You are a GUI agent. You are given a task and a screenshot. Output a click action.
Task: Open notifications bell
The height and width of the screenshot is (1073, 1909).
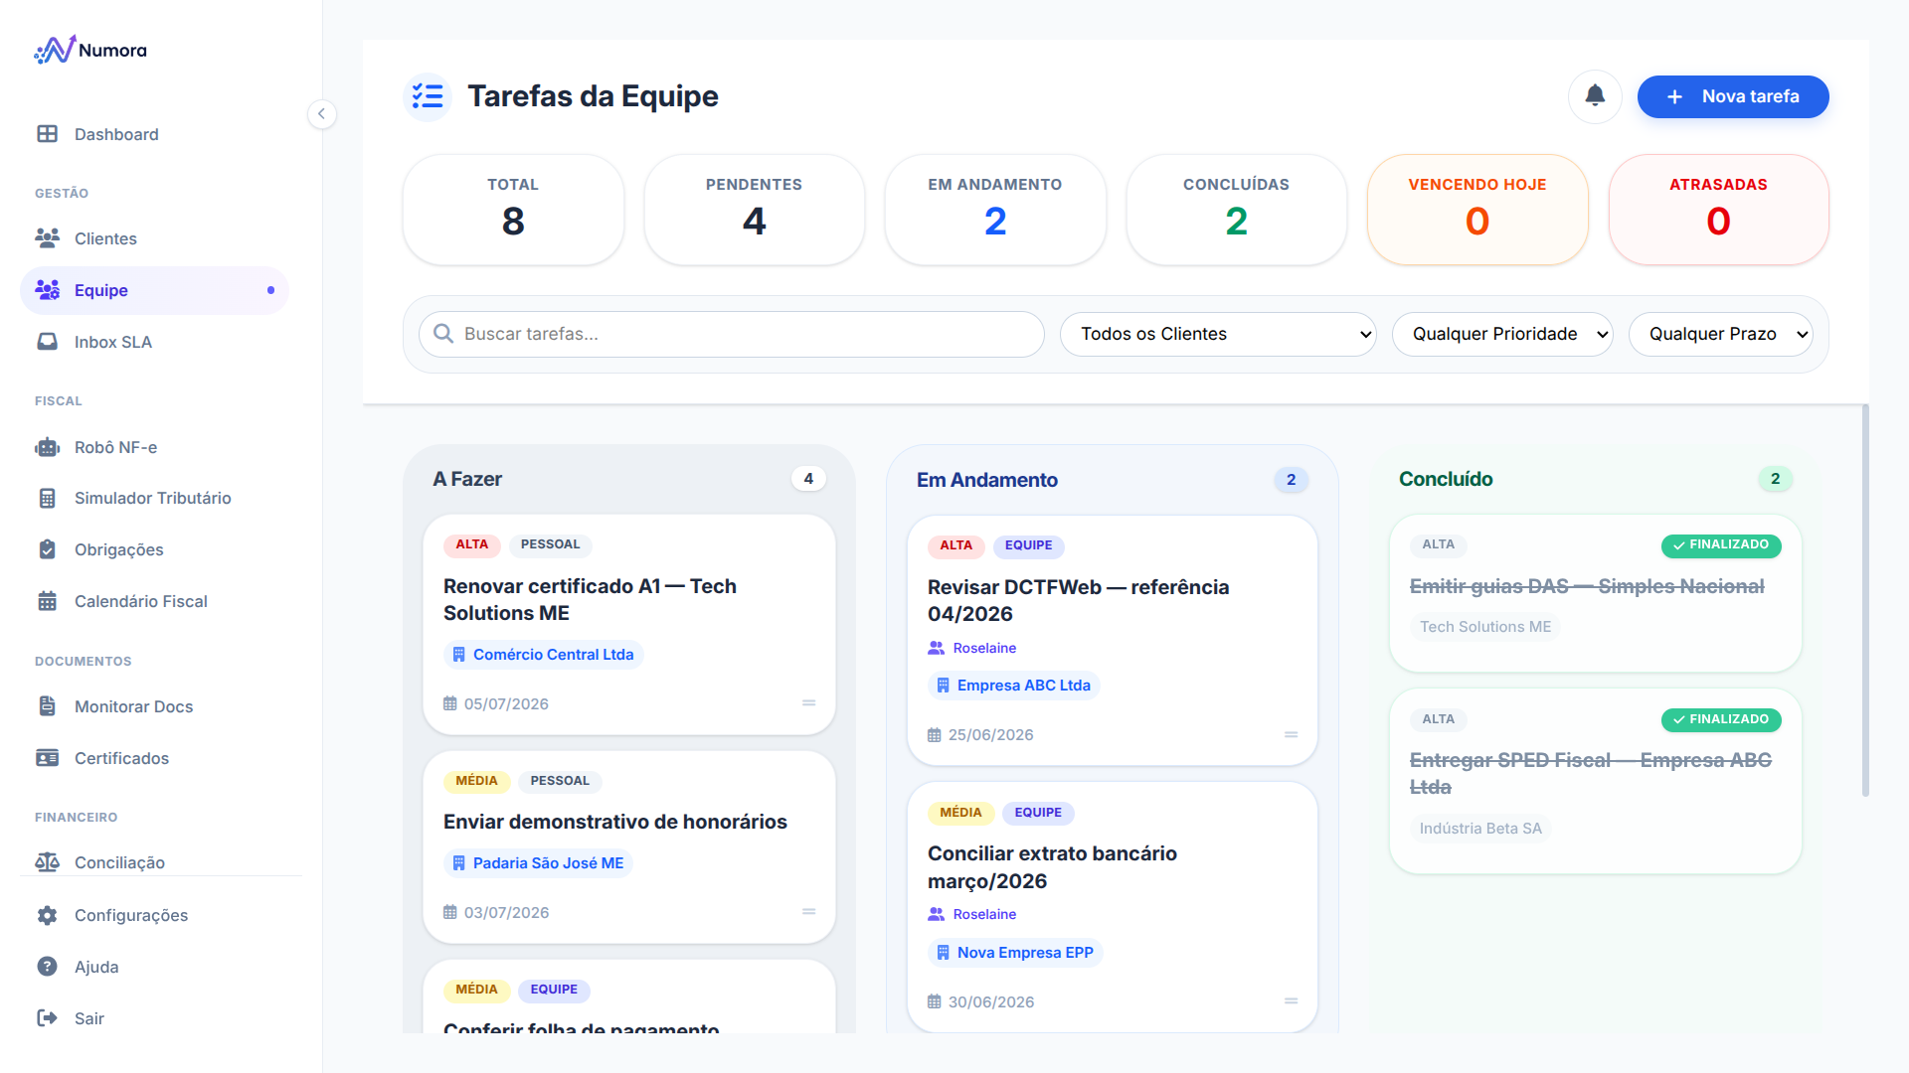click(1595, 96)
